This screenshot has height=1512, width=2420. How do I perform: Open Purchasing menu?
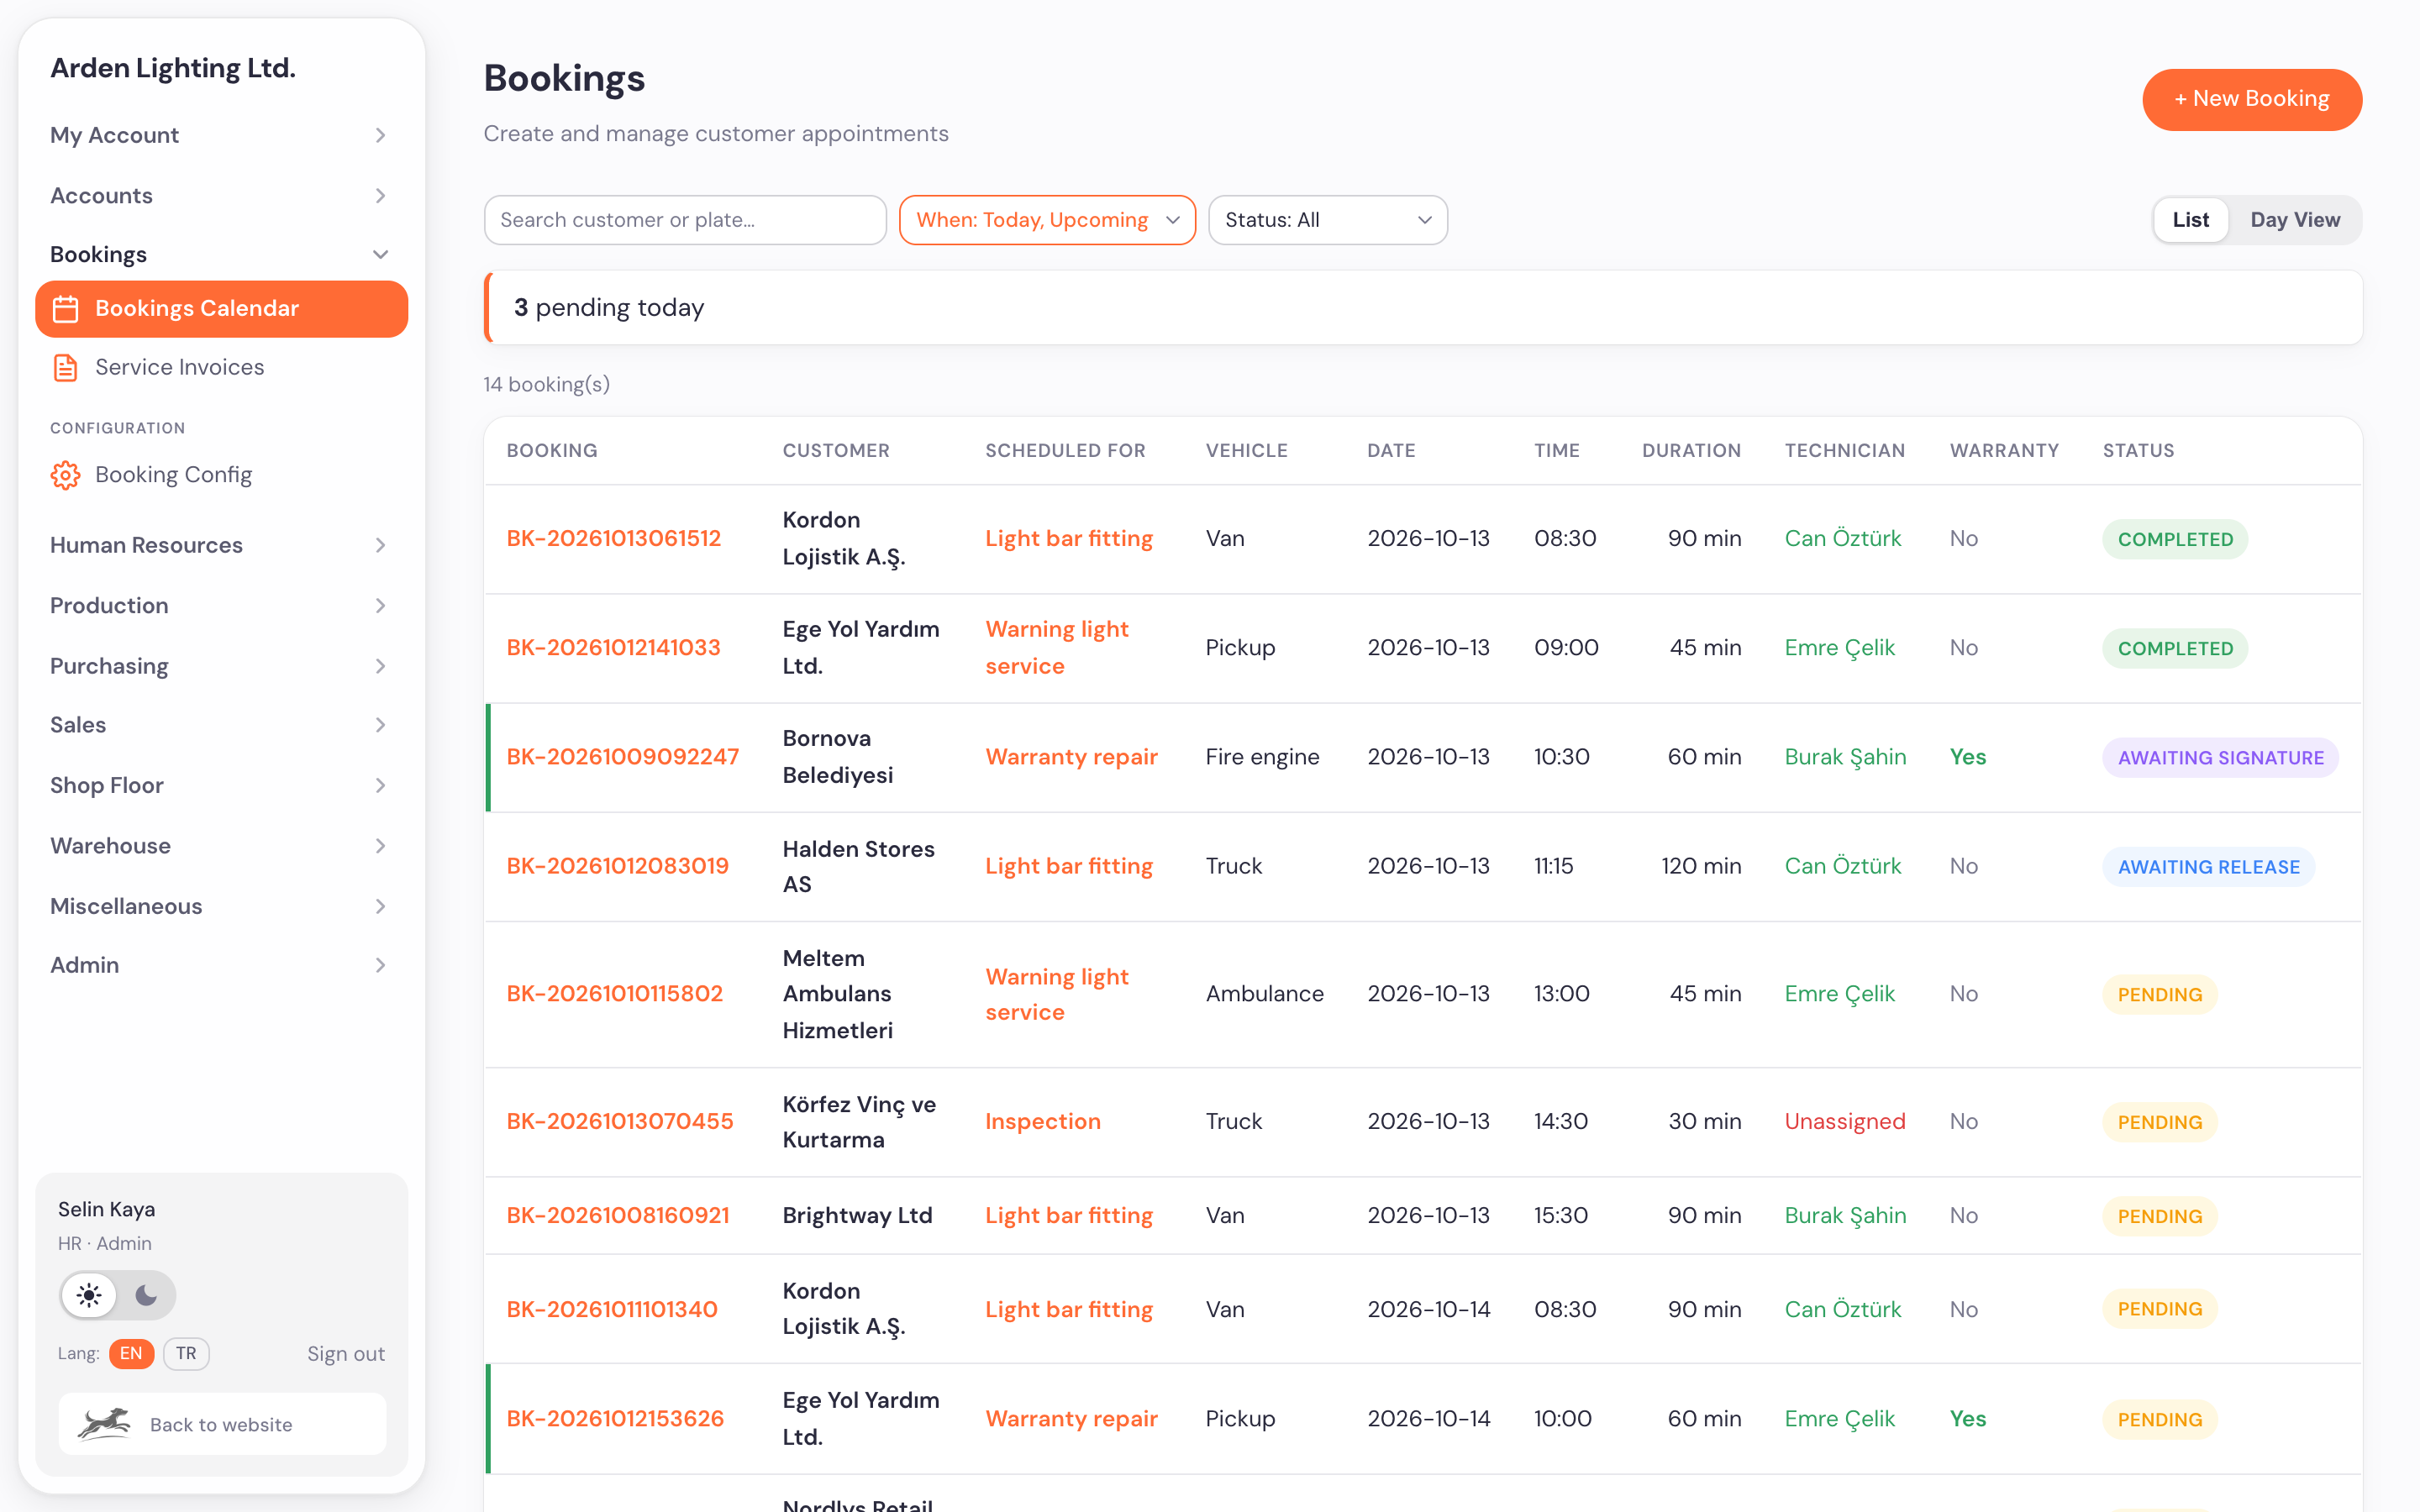click(x=220, y=666)
